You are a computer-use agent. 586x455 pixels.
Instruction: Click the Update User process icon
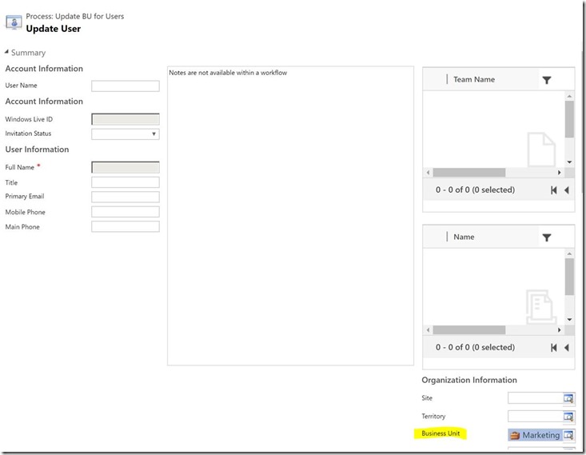(13, 22)
